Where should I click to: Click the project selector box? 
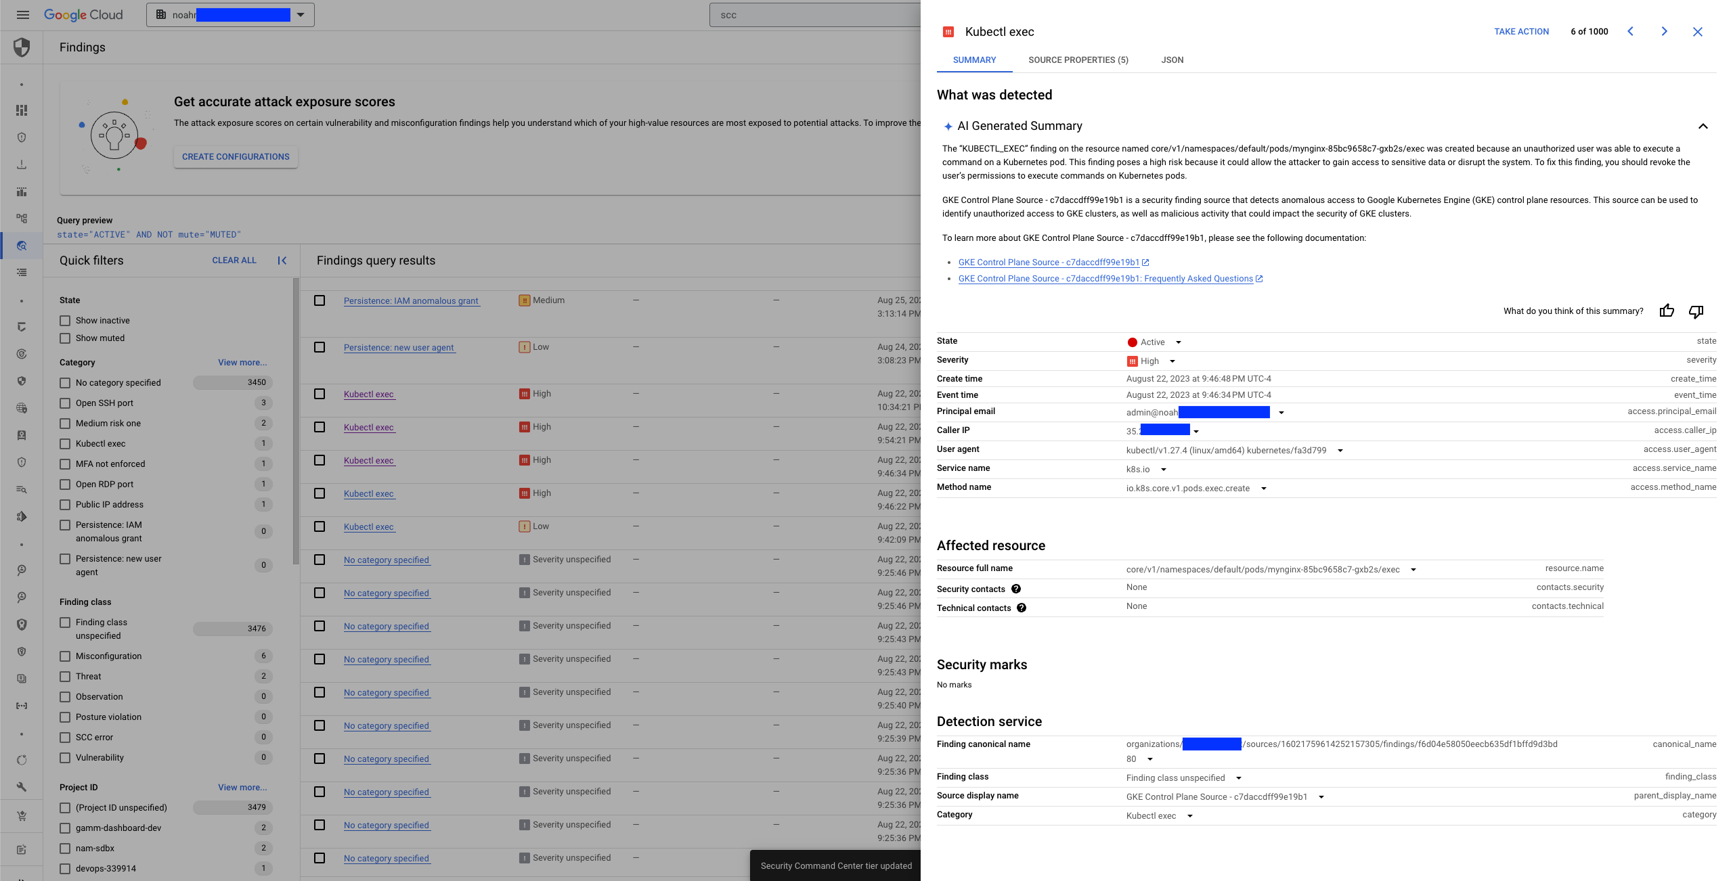tap(230, 15)
